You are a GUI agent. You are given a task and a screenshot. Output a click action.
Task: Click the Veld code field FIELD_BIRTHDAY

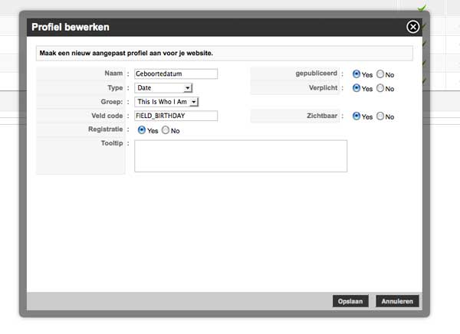click(176, 116)
